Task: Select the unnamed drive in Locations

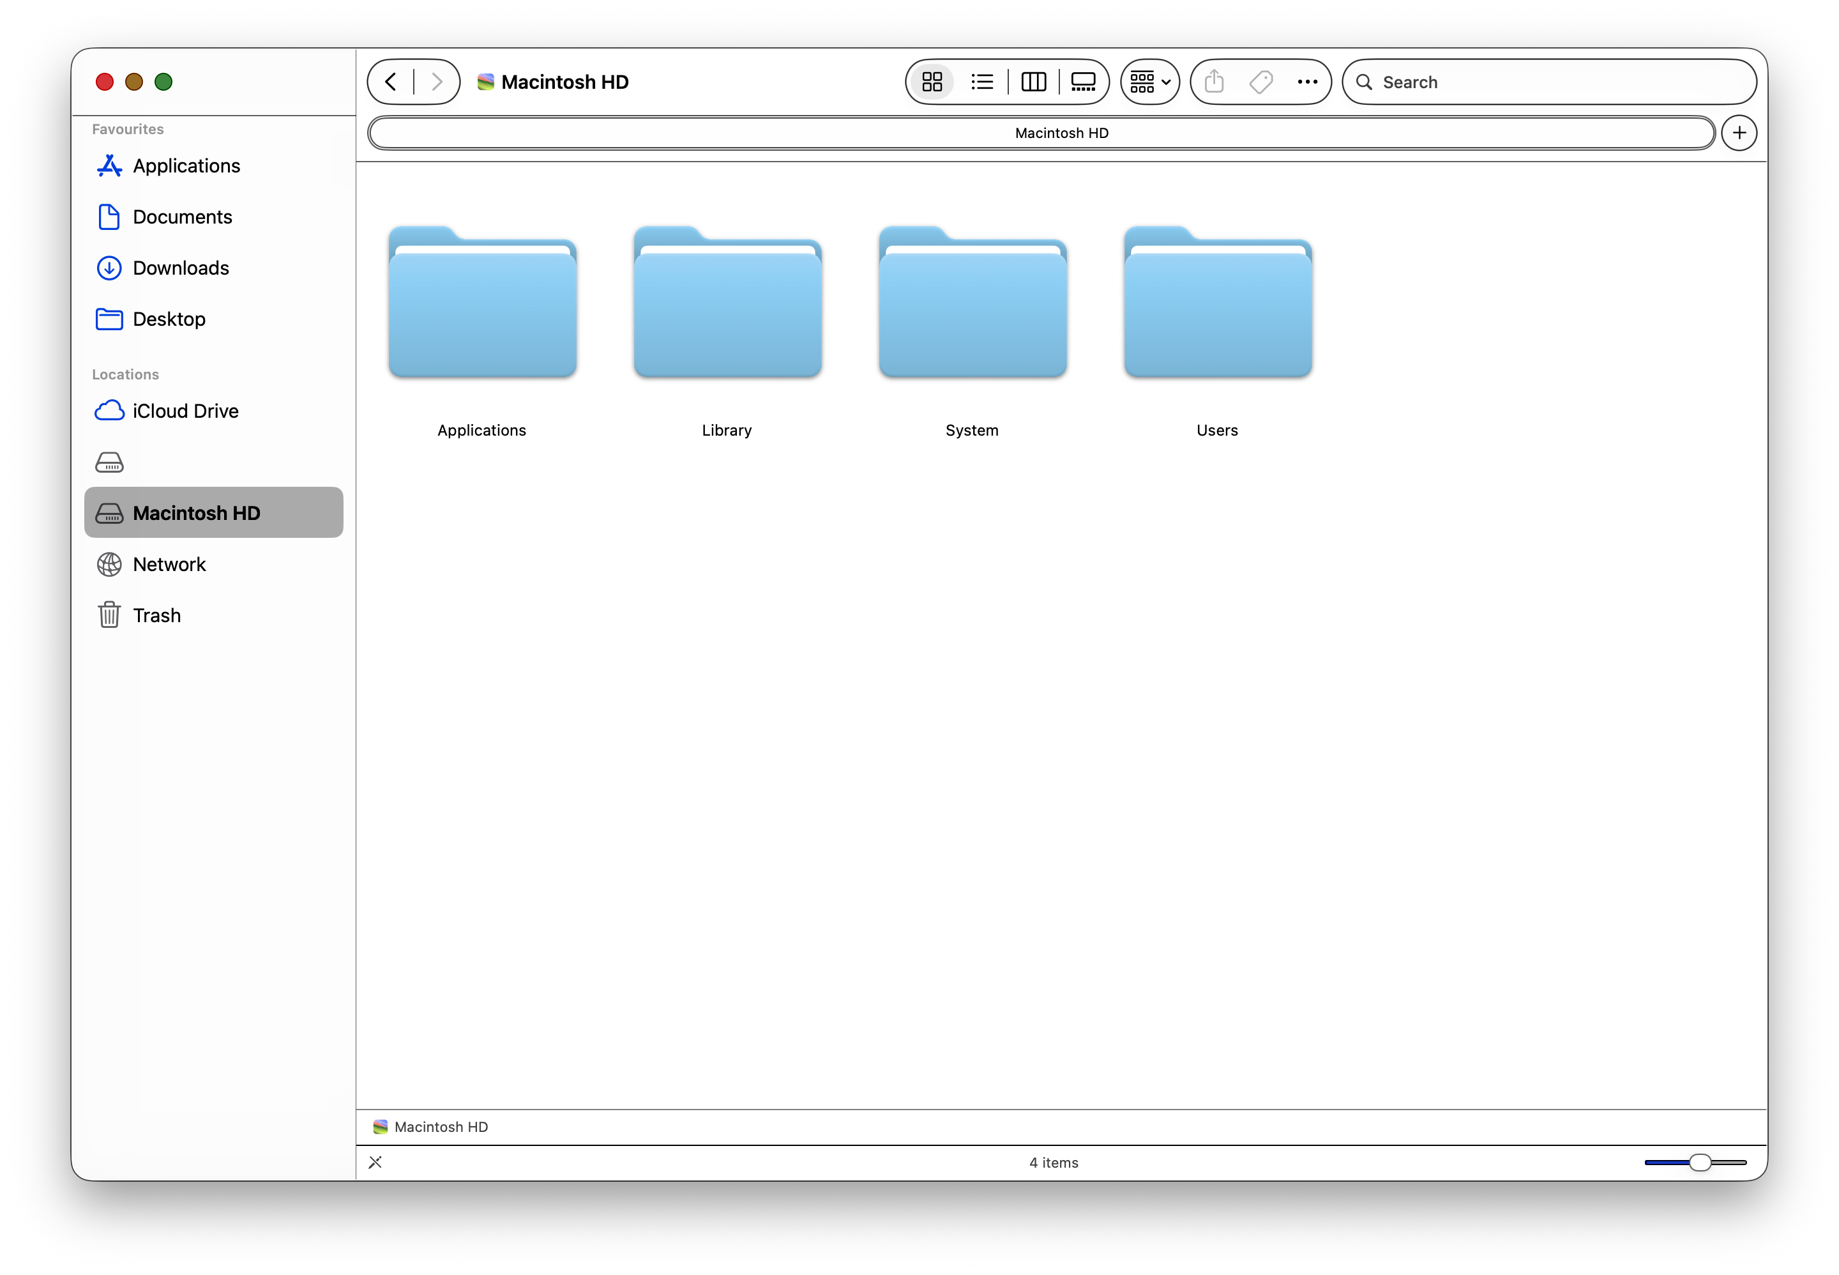Action: [214, 462]
